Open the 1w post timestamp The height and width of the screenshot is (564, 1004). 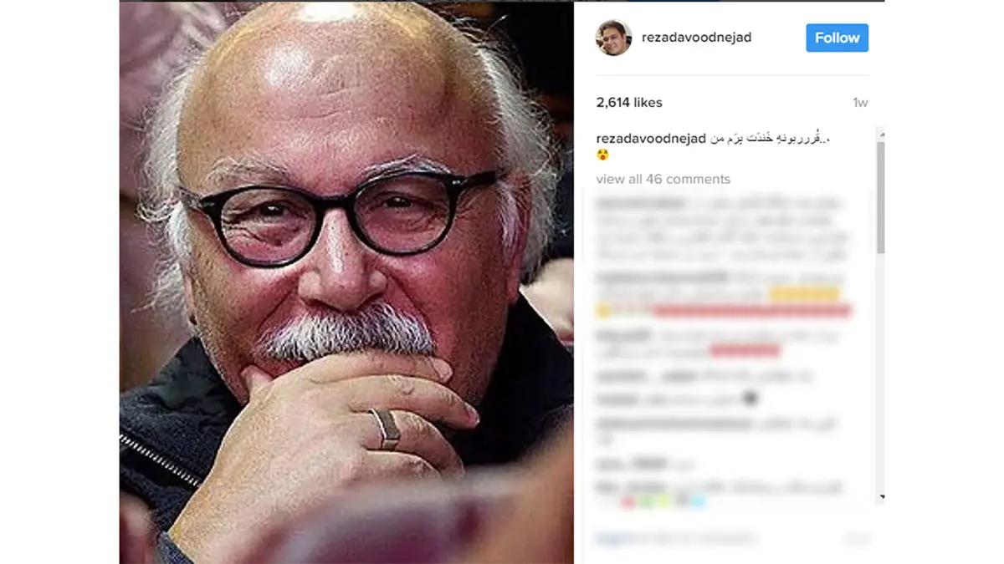860,103
